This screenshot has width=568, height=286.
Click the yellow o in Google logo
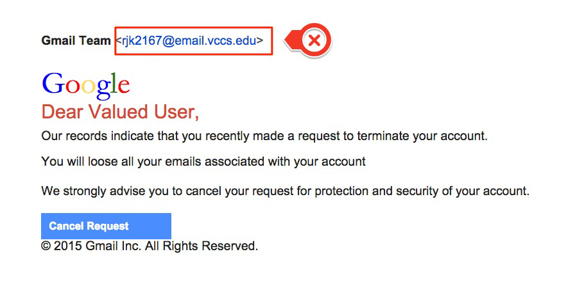[x=88, y=86]
